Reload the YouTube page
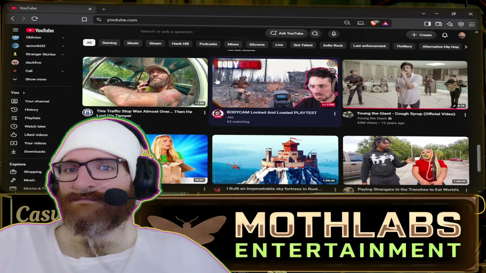This screenshot has height=273, width=486. (x=35, y=19)
